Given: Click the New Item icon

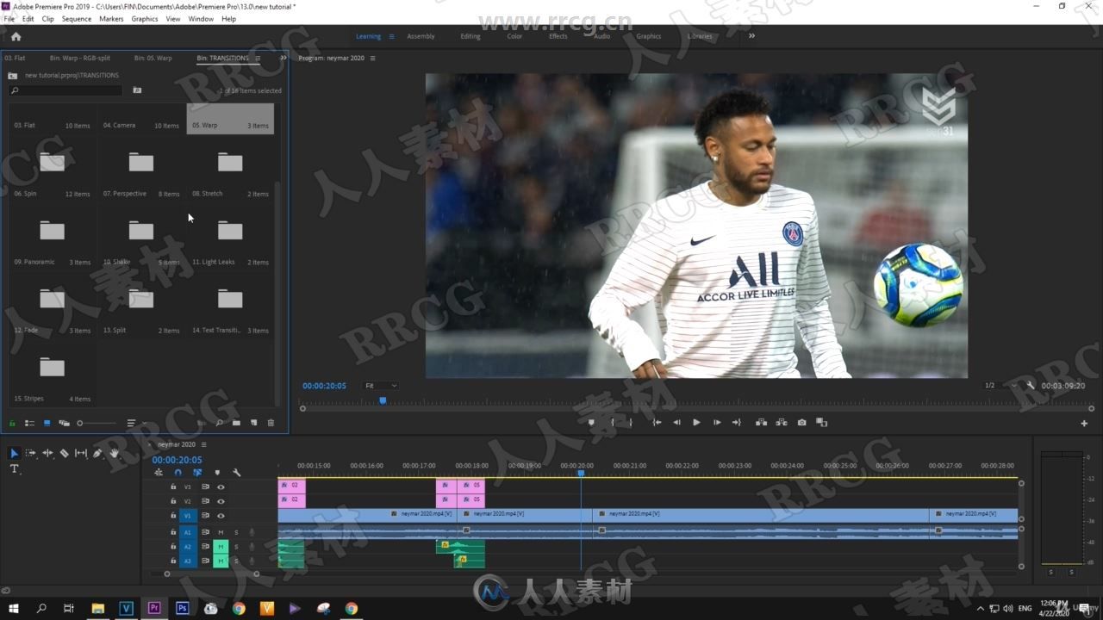Looking at the screenshot, I should pos(253,423).
